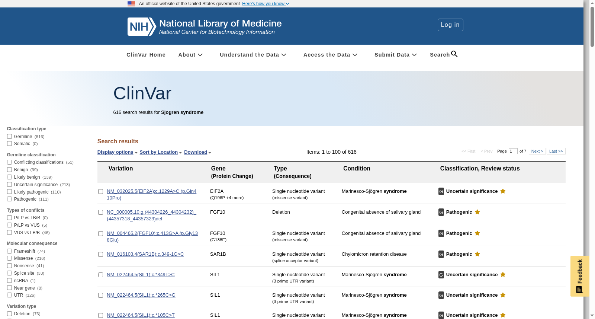Click review star for EIF2A Uncertain significance
595x319 pixels.
coord(503,191)
